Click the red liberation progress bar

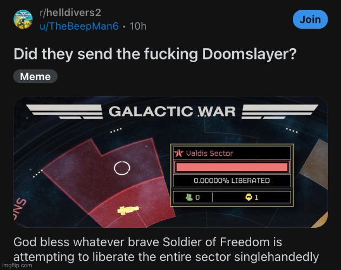(232, 167)
